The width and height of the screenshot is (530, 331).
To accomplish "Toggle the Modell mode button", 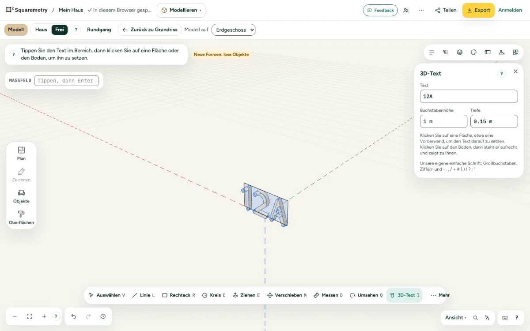I will [16, 30].
